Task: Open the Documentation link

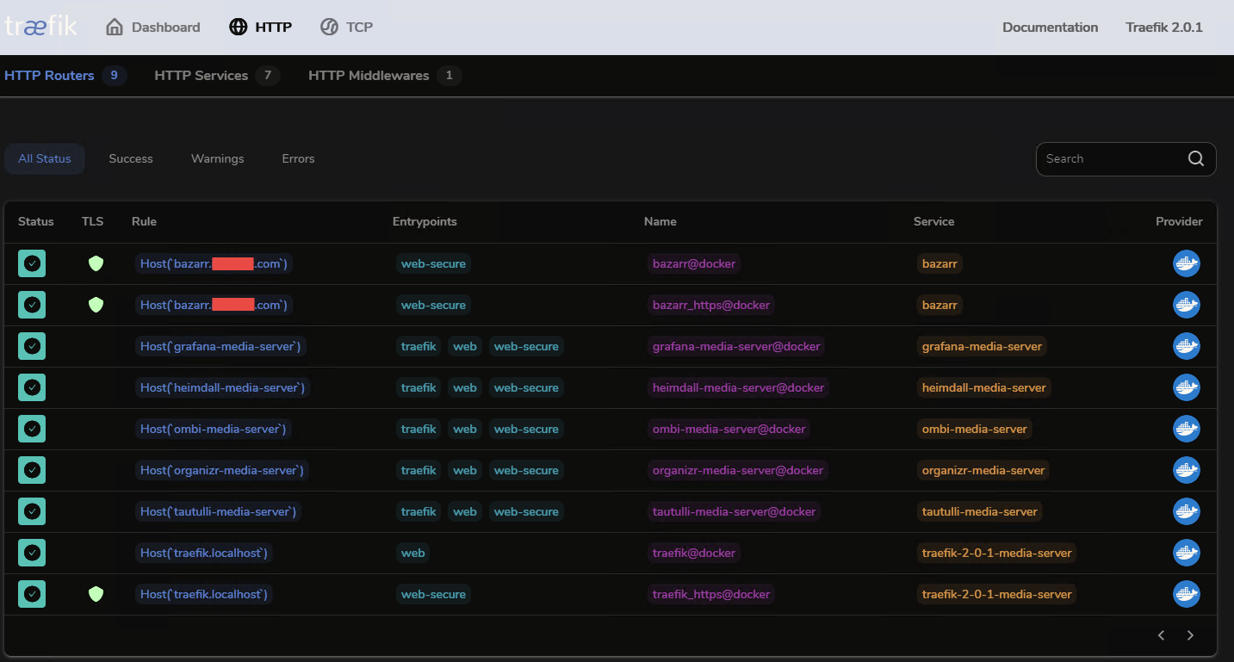Action: [1050, 27]
